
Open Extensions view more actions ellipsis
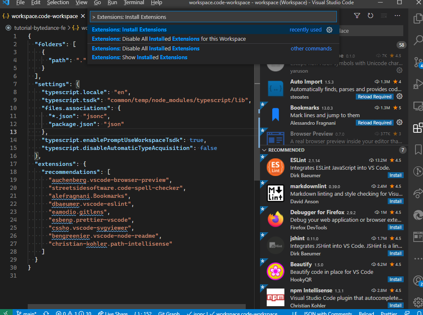397,16
